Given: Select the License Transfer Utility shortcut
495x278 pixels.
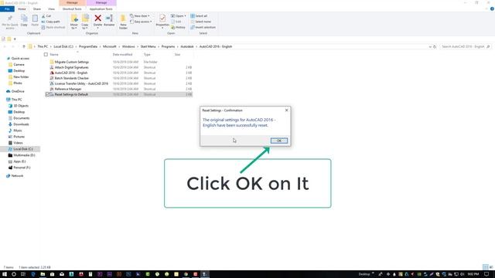Looking at the screenshot, I should (x=81, y=83).
